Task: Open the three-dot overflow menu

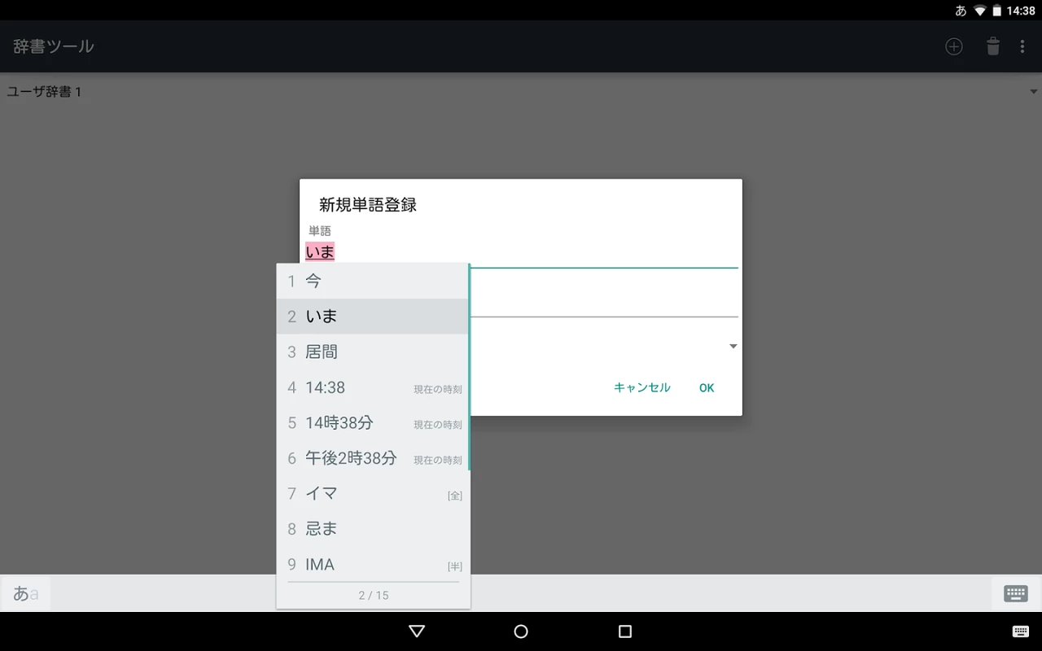Action: [1022, 46]
